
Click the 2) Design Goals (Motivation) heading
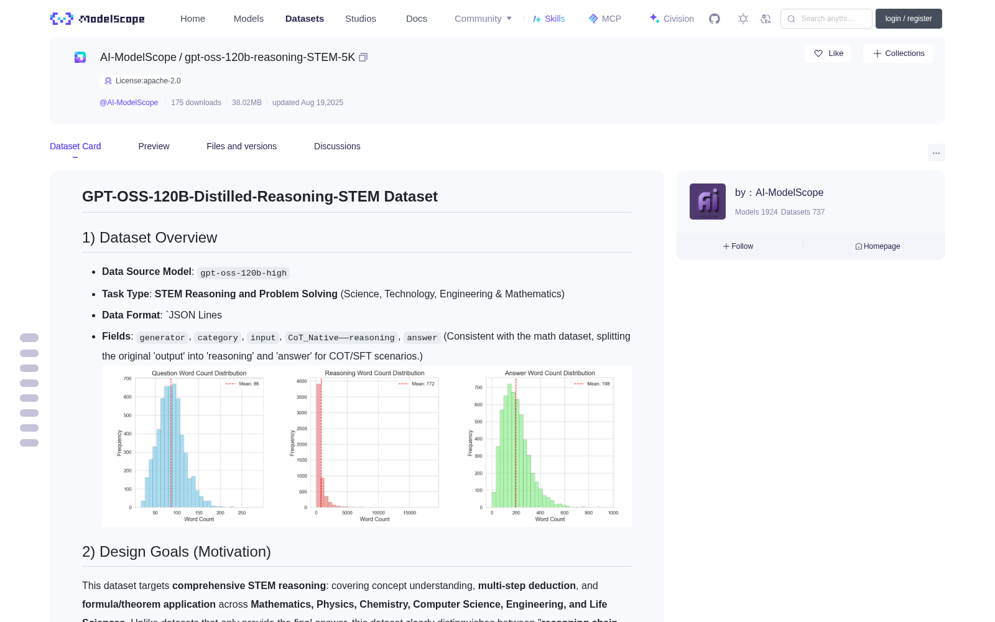click(177, 552)
